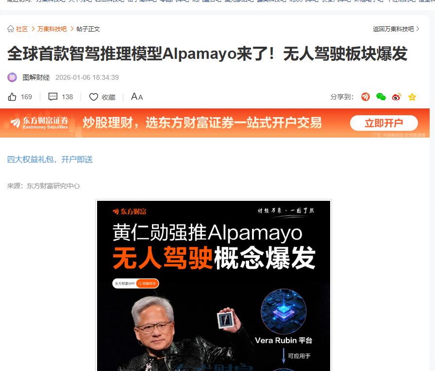This screenshot has width=435, height=371.
Task: Click the Eastmoney Securities banner ad
Action: (215, 123)
